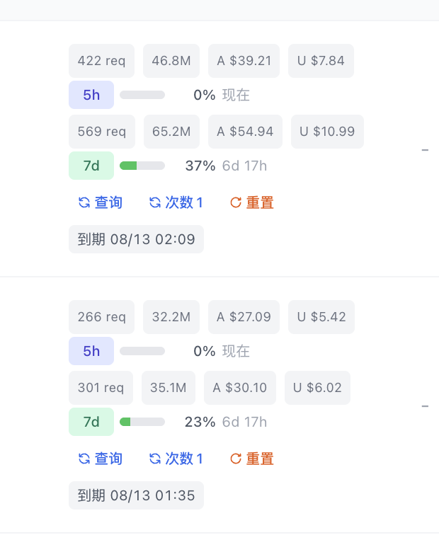Click the 查询 refresh icon in first card
Viewport: 439px width, 535px height.
pos(84,202)
